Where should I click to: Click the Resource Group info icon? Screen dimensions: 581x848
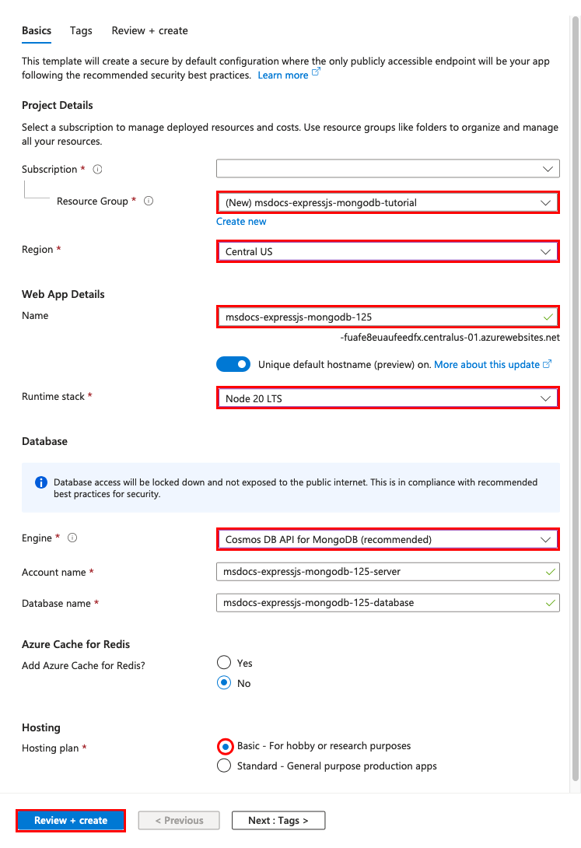pyautogui.click(x=149, y=201)
